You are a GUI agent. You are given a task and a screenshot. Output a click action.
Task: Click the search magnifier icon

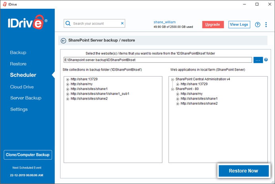(x=68, y=23)
